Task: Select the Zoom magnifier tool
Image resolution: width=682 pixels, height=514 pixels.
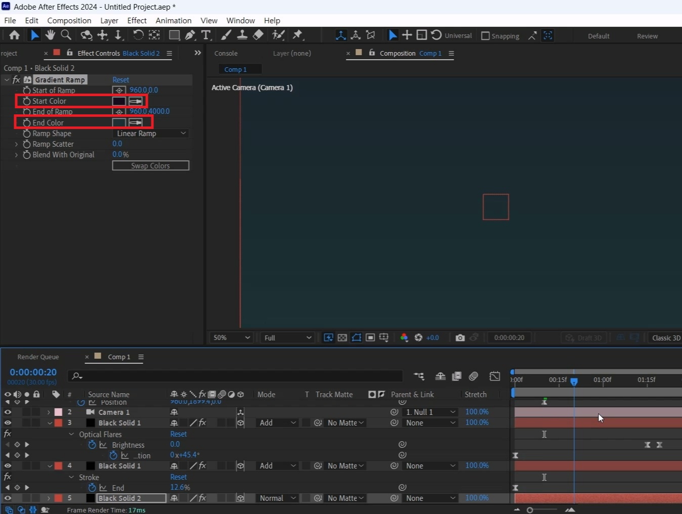Action: pos(66,35)
